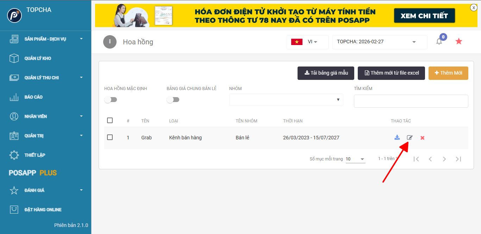Edit the Grab commission entry
Screen dimensions: 481x234
click(410, 138)
